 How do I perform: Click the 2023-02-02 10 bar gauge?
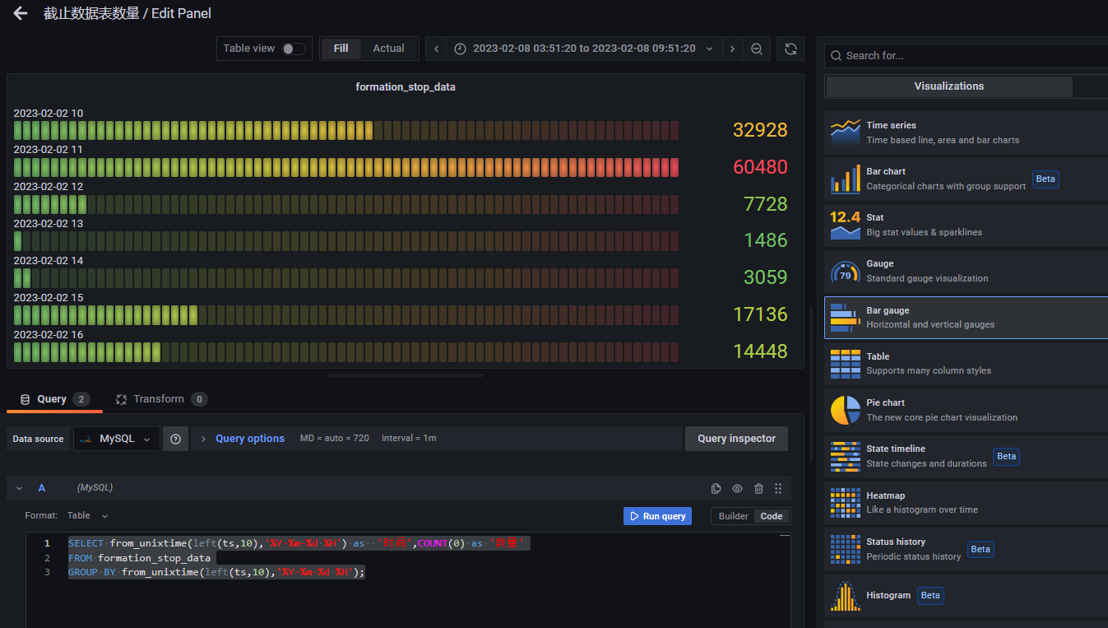coord(346,130)
